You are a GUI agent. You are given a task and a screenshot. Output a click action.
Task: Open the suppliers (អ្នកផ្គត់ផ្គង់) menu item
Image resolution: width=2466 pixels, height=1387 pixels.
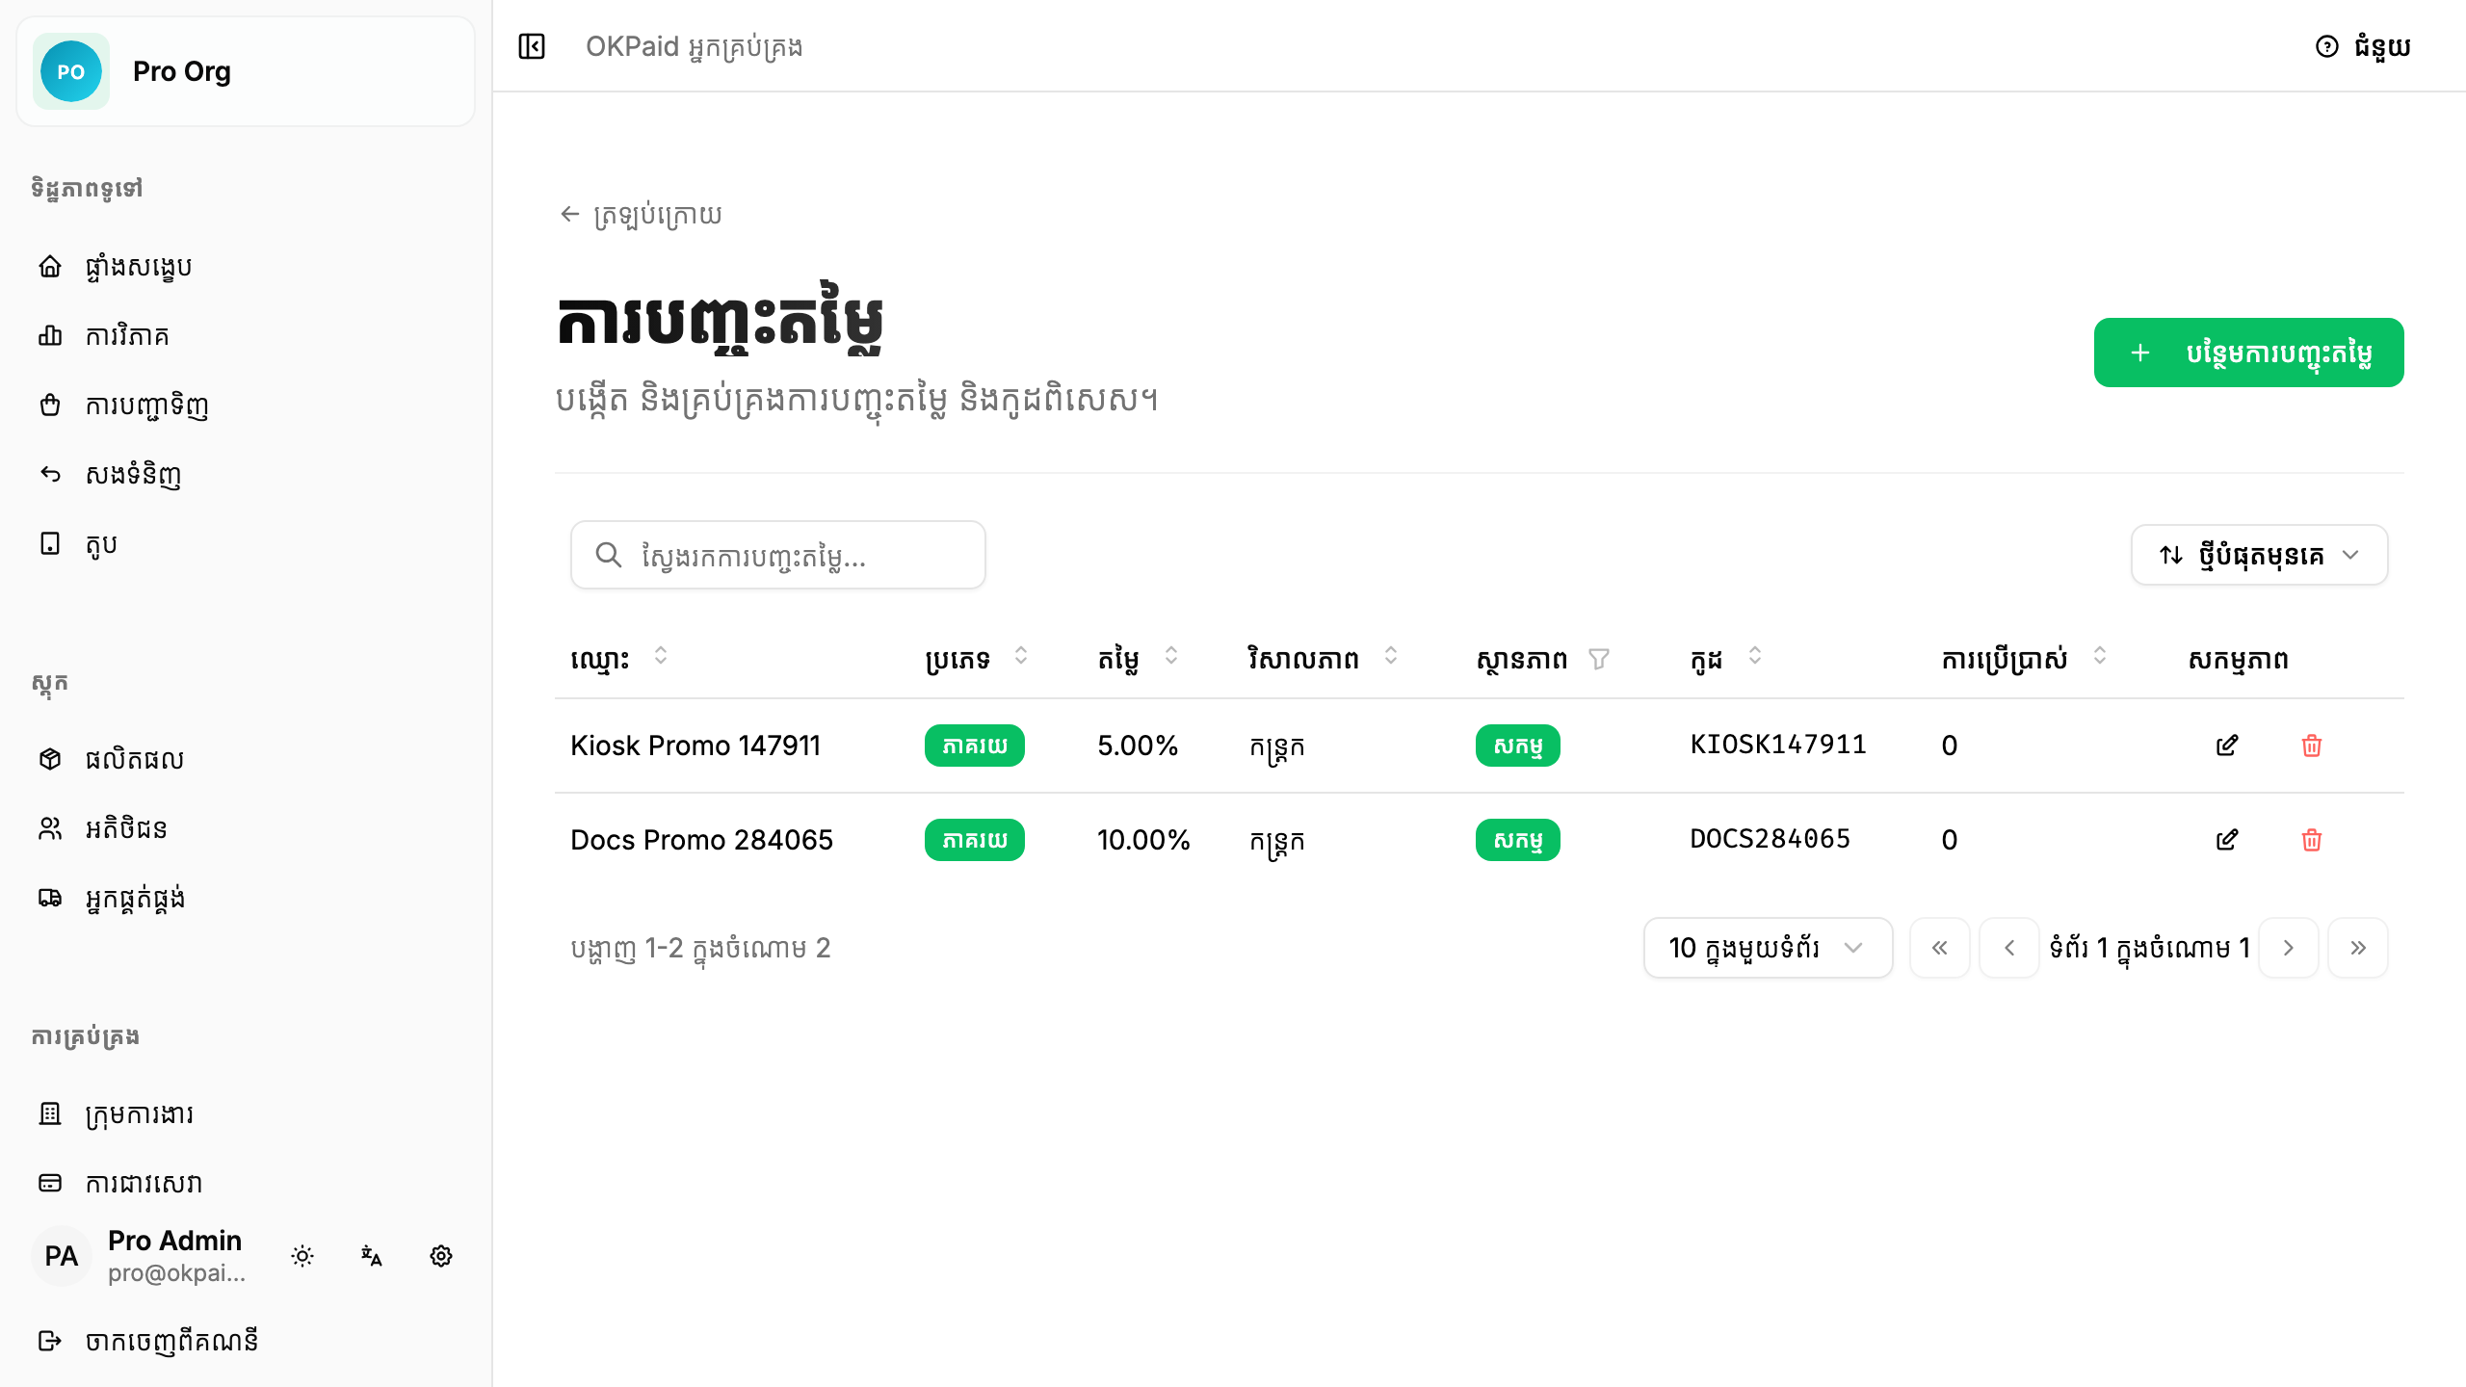pyautogui.click(x=246, y=898)
